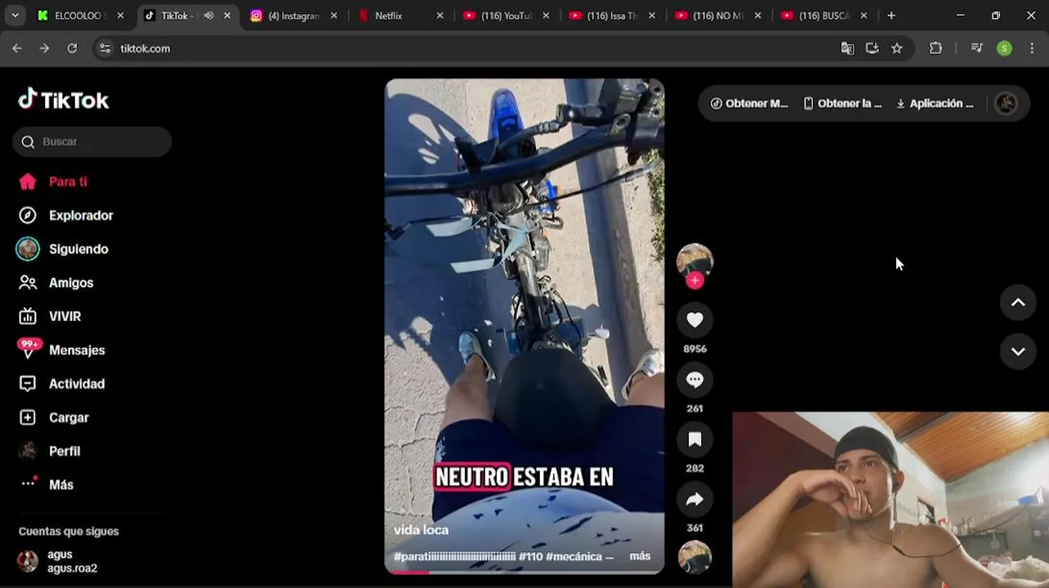Image resolution: width=1049 pixels, height=588 pixels.
Task: Switch to the ELCOOLOO tab
Action: 80,16
